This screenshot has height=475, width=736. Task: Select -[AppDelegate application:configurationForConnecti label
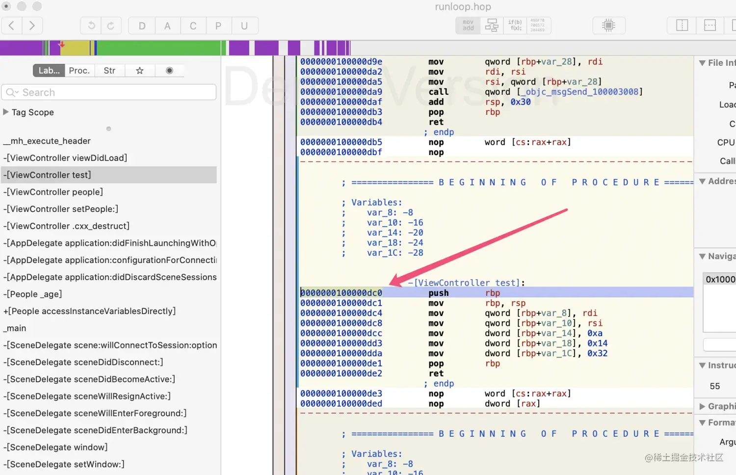pyautogui.click(x=108, y=260)
